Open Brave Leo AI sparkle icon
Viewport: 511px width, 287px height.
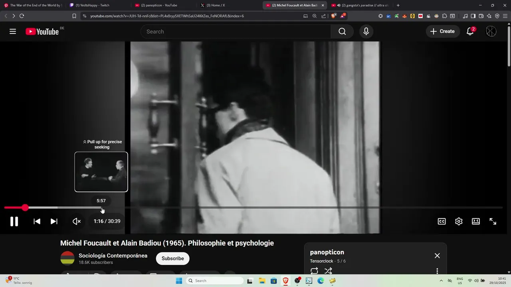point(489,16)
